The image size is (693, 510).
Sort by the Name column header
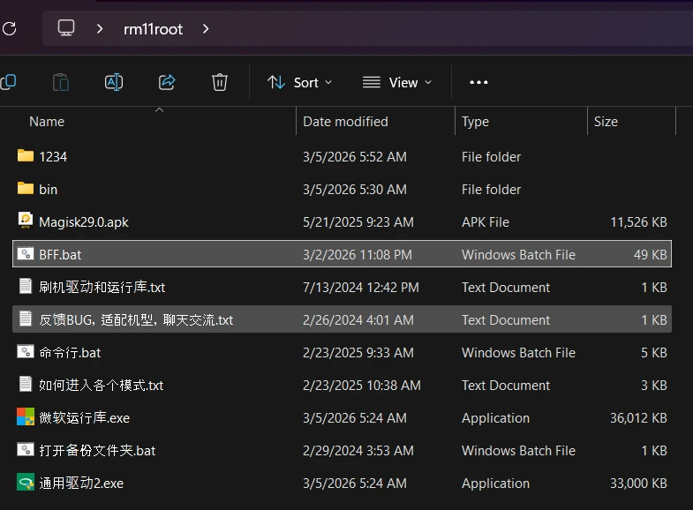pyautogui.click(x=47, y=122)
